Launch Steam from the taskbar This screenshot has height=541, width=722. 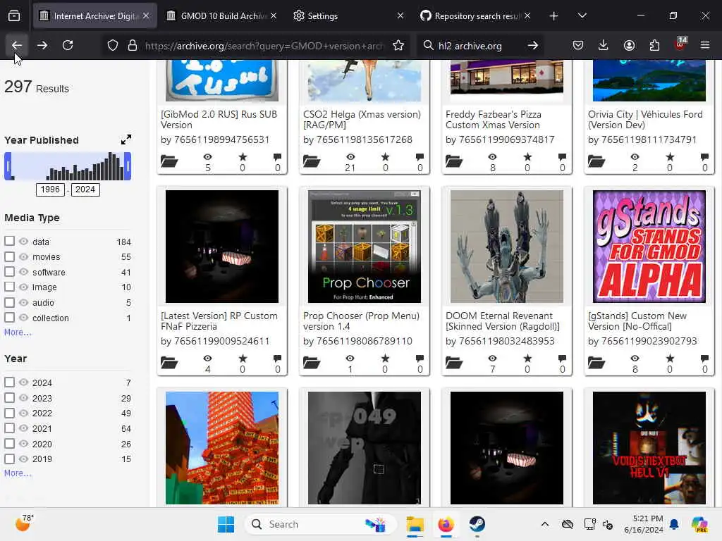pos(477,524)
